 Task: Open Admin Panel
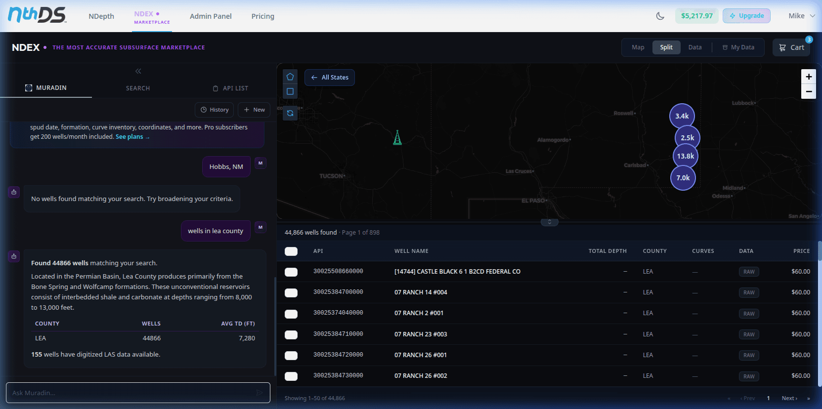tap(211, 16)
